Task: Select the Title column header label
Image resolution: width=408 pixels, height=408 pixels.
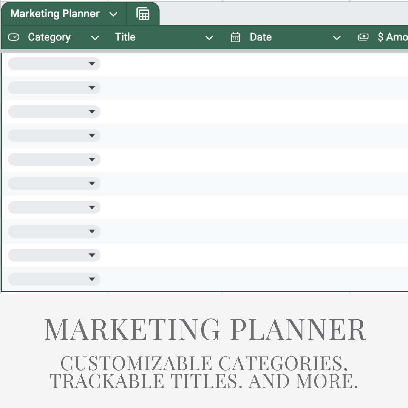Action: pyautogui.click(x=125, y=37)
